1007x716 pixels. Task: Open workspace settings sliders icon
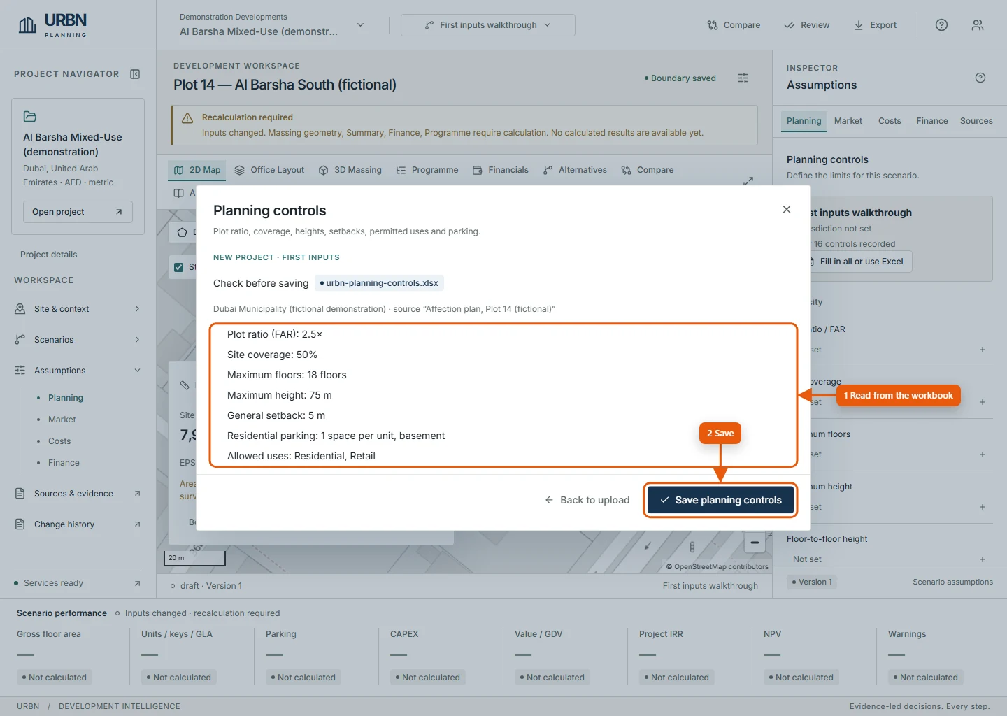click(743, 78)
